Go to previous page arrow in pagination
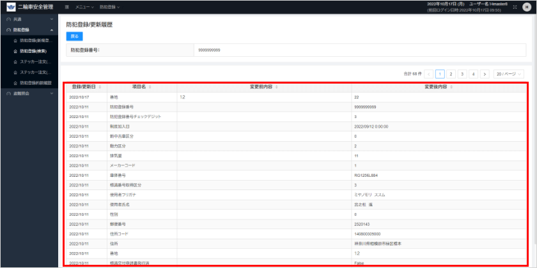Image resolution: width=537 pixels, height=268 pixels. pos(428,74)
